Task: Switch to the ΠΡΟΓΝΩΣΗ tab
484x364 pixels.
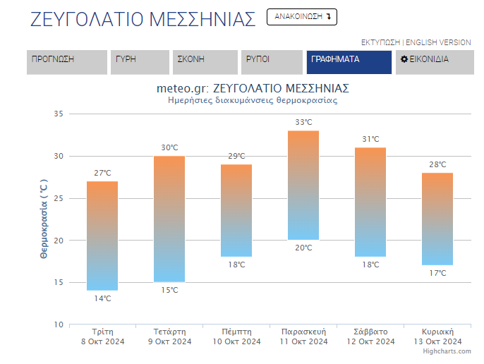Action: tap(66, 62)
